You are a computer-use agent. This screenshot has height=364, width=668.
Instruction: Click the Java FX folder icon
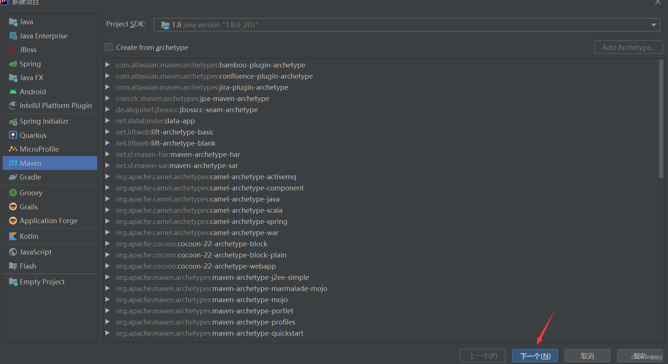pyautogui.click(x=13, y=78)
